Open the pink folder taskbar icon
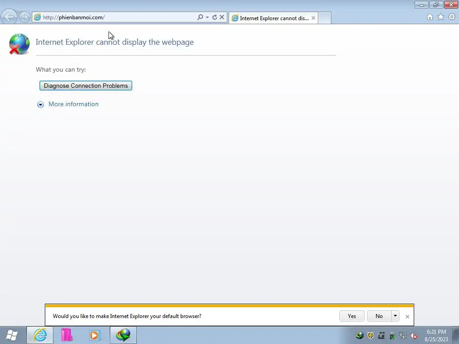Screen dimensions: 459x344 [x=67, y=335]
